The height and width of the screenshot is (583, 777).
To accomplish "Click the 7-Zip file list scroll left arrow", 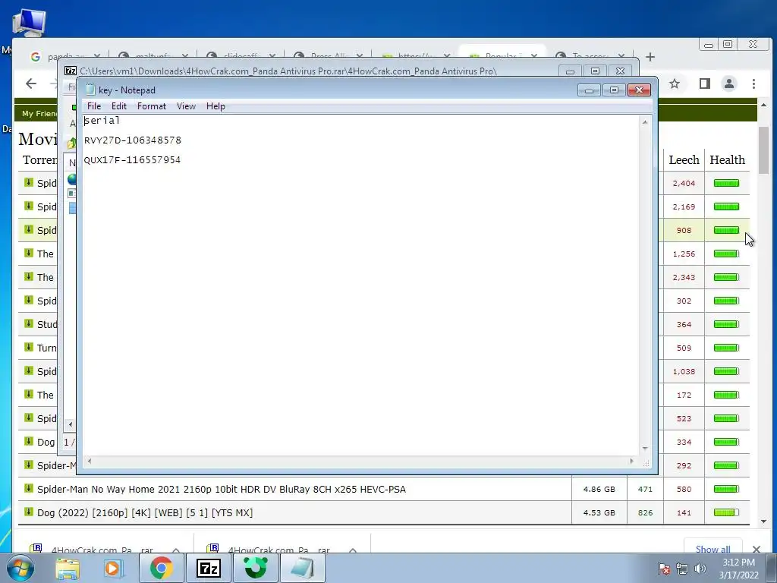I will point(71,424).
